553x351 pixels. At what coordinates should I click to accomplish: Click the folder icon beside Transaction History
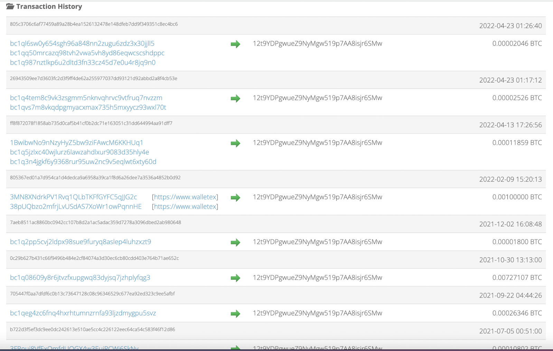pos(10,7)
